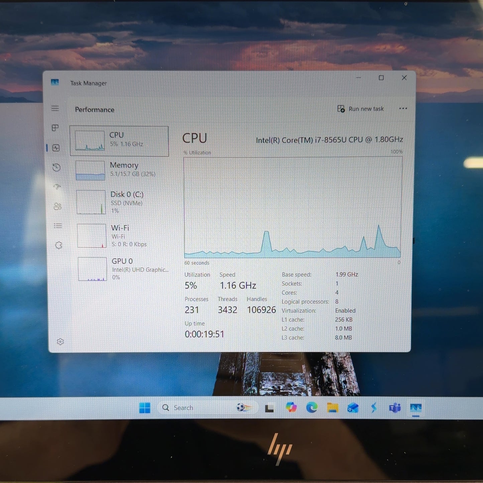Select the Disk 0 (C:) entry

click(120, 202)
